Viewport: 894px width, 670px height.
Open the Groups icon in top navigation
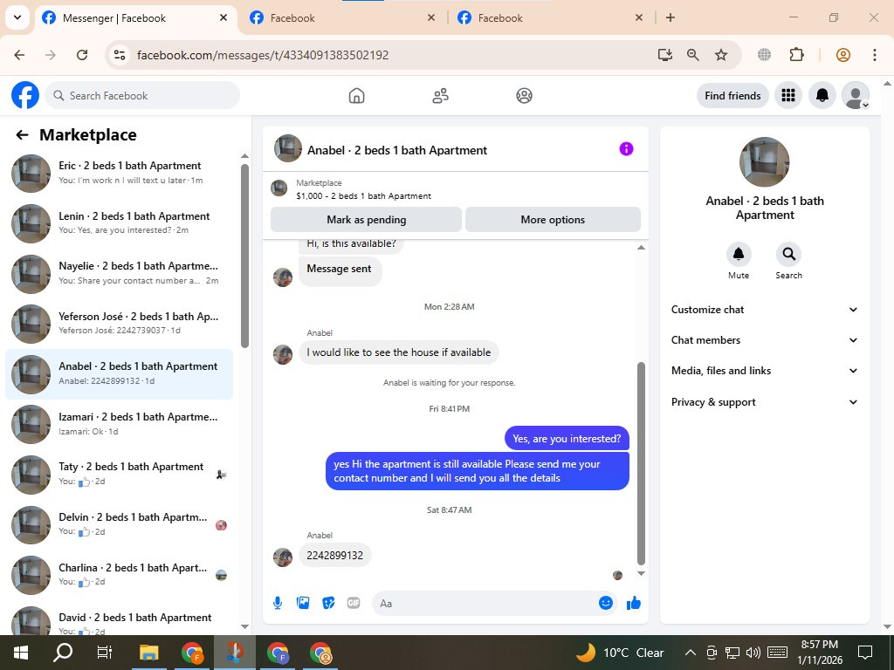coord(524,95)
